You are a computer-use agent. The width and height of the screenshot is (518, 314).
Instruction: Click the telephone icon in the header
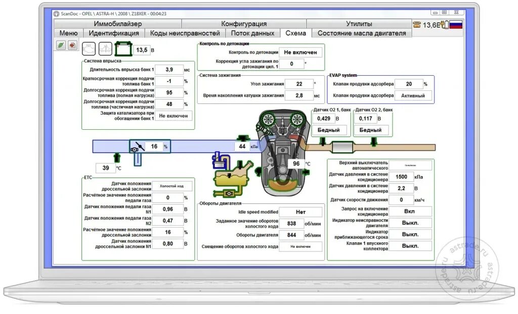tap(417, 24)
